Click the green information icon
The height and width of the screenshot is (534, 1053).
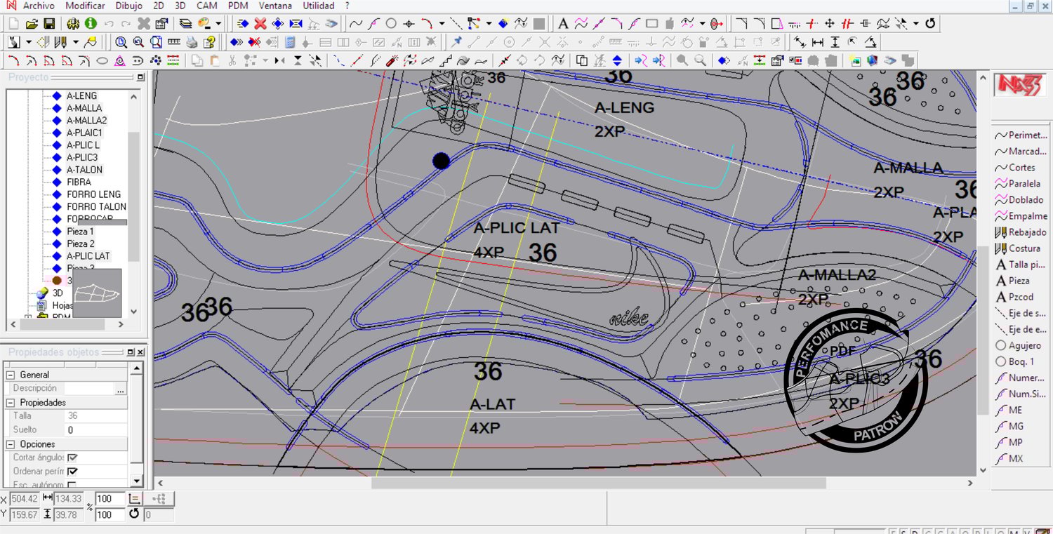click(91, 24)
